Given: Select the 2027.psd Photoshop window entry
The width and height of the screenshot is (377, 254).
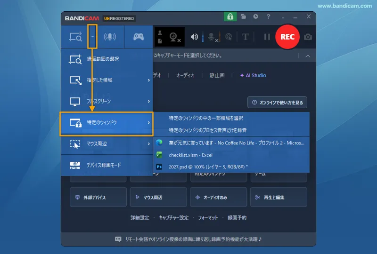Looking at the screenshot, I should [231, 167].
